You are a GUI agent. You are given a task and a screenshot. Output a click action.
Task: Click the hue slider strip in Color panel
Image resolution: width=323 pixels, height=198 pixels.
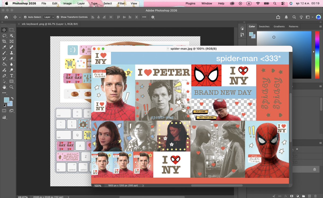pos(317,55)
